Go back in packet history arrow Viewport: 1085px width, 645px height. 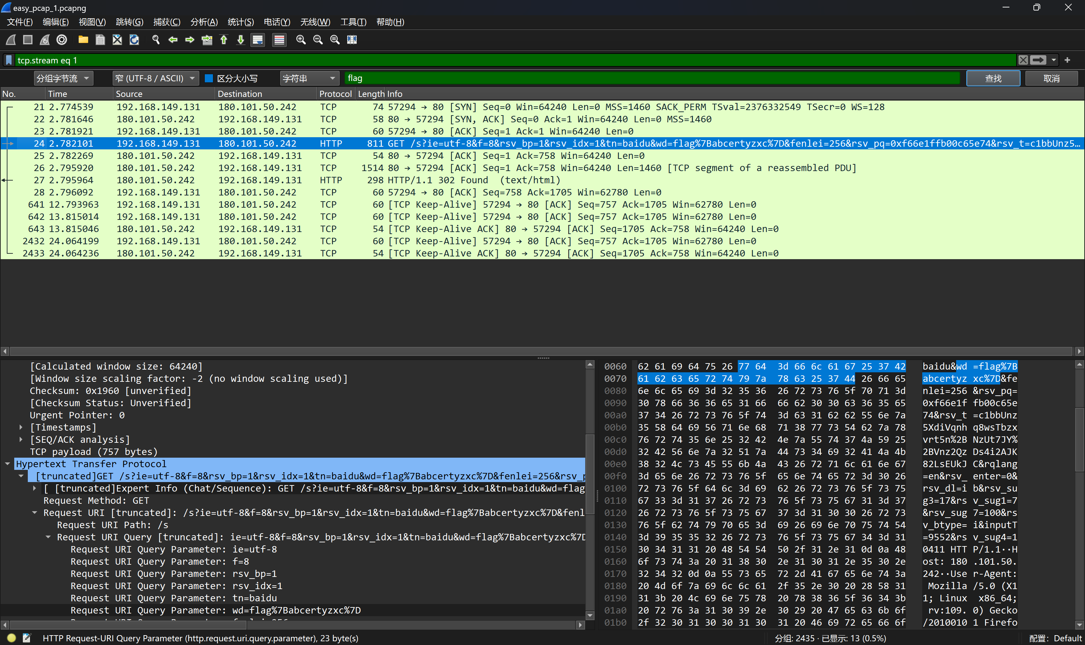coord(173,40)
